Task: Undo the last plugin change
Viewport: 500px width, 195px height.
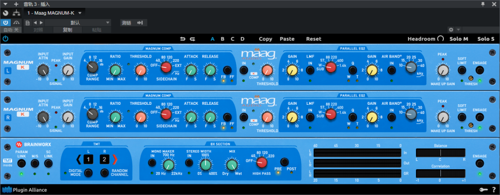Action: pyautogui.click(x=183, y=39)
